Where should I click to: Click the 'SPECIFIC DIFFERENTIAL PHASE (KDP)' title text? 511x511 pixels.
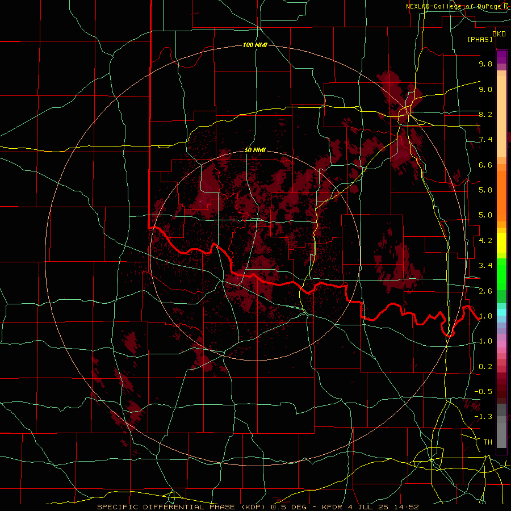(x=181, y=507)
